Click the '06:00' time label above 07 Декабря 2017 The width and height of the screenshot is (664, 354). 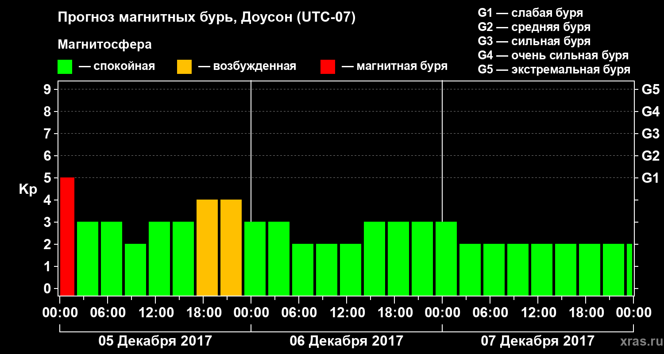pyautogui.click(x=490, y=313)
